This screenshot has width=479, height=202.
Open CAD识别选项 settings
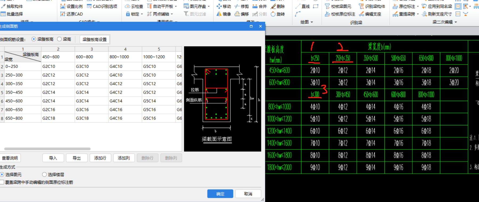pyautogui.click(x=102, y=6)
